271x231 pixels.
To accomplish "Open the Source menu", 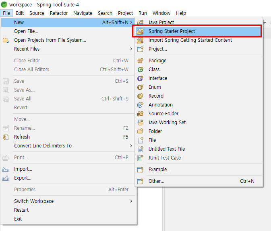I will (37, 13).
